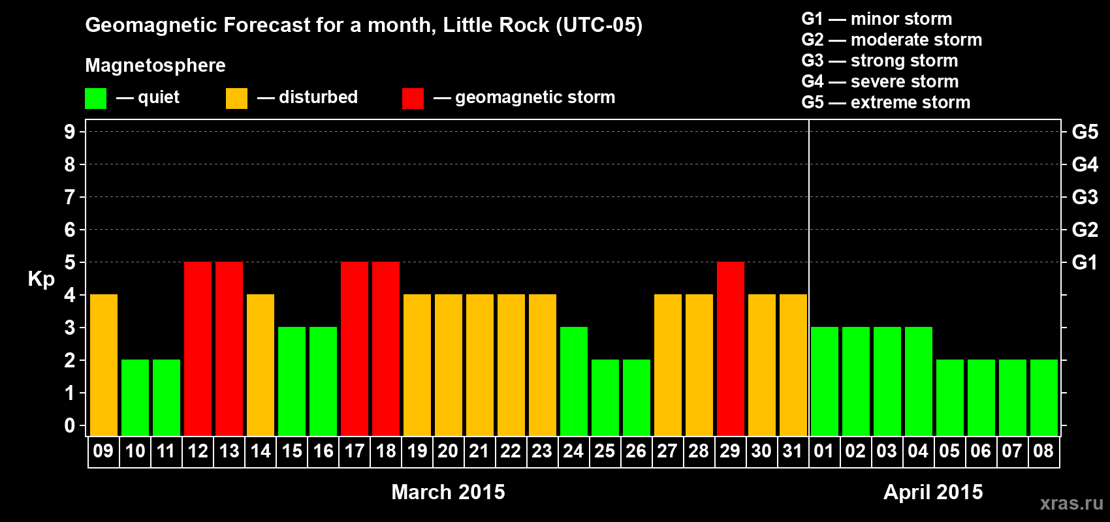Screen dimensions: 1110x522
Task: Click the orange bar for March 27
Action: pos(668,365)
